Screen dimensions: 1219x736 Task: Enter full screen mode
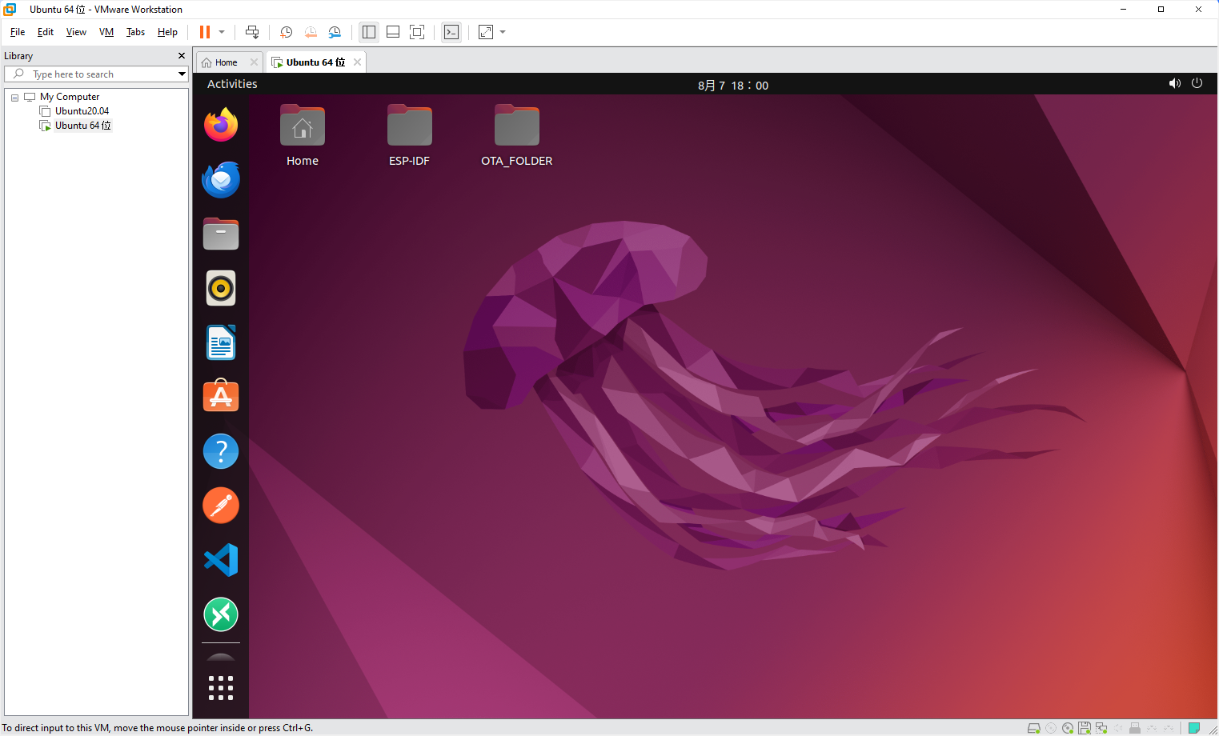417,32
